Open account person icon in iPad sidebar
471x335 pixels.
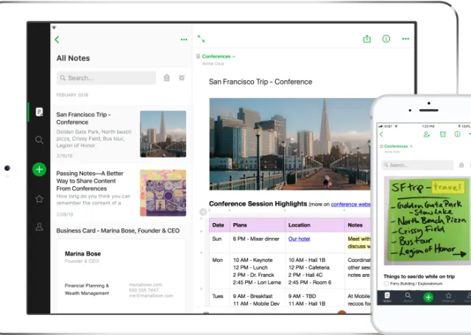tap(39, 227)
